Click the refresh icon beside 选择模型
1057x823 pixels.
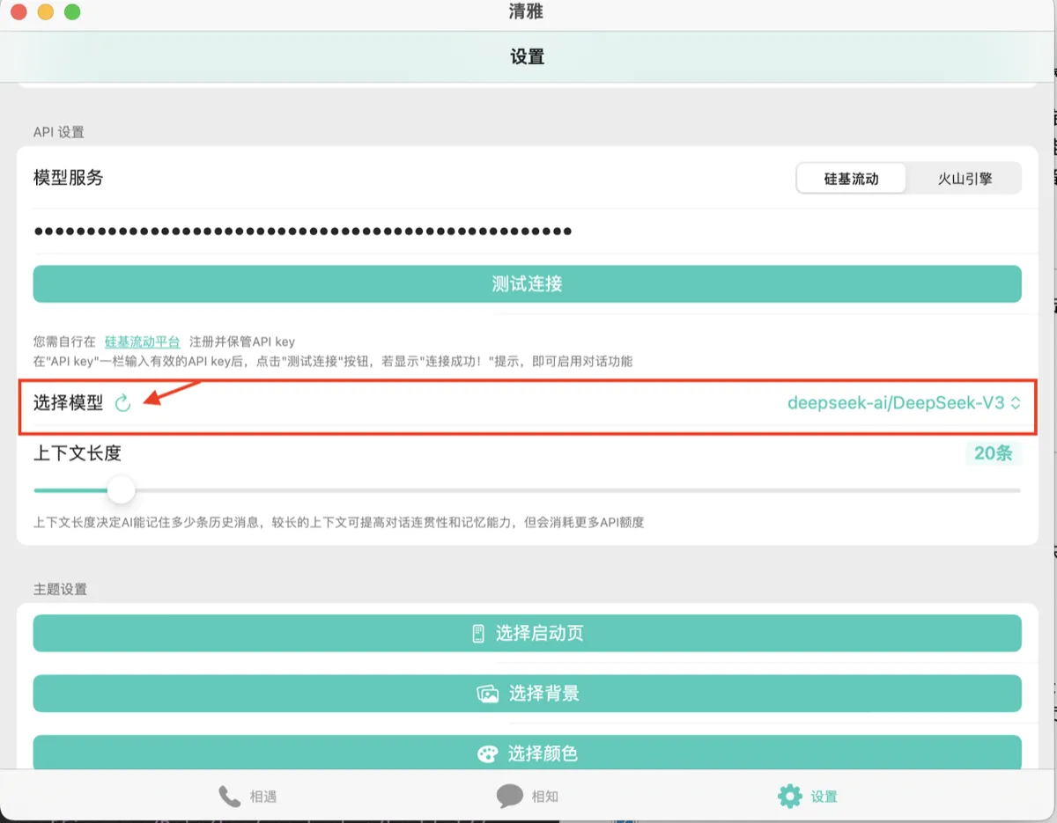pos(123,403)
